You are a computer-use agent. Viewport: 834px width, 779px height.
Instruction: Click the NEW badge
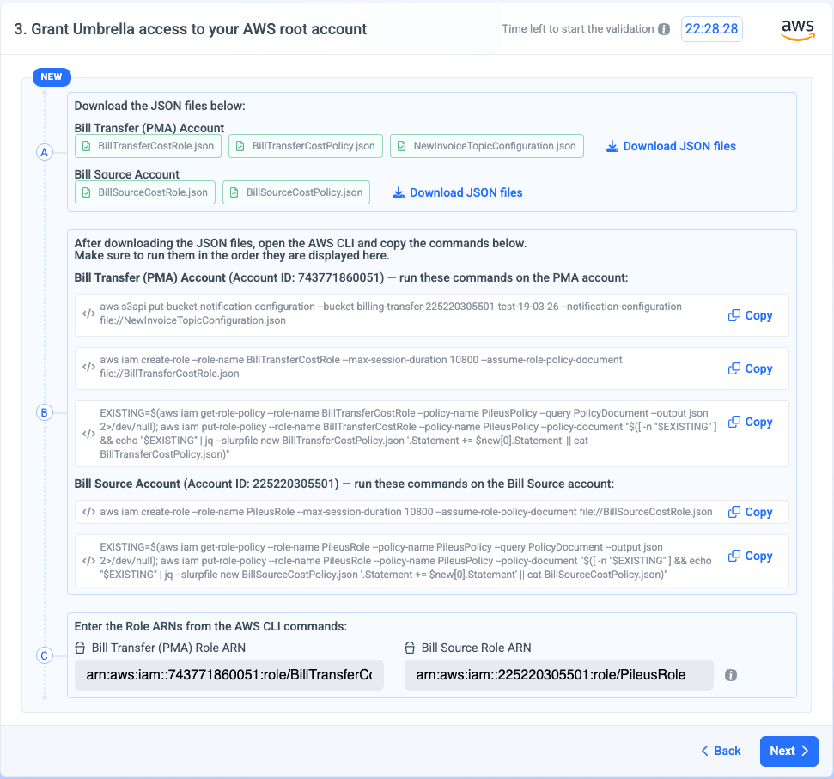coord(52,76)
